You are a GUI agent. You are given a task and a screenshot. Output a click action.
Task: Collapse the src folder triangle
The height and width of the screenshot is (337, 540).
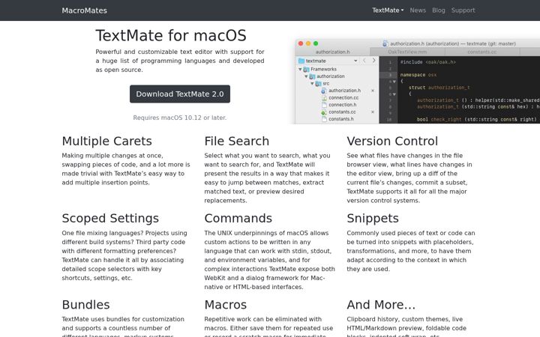point(312,84)
